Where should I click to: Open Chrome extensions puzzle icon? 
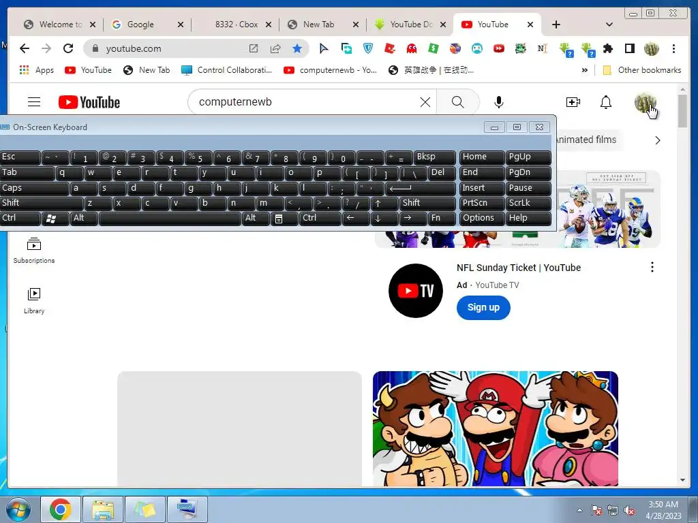click(x=608, y=48)
